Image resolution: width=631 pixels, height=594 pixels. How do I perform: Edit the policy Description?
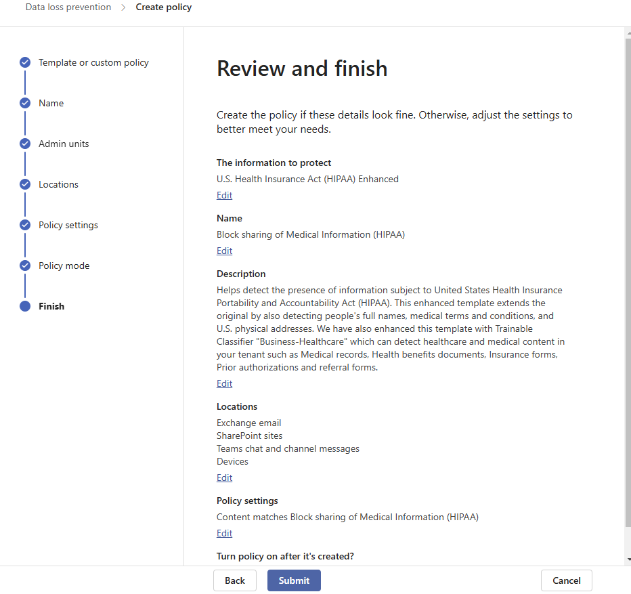click(224, 383)
